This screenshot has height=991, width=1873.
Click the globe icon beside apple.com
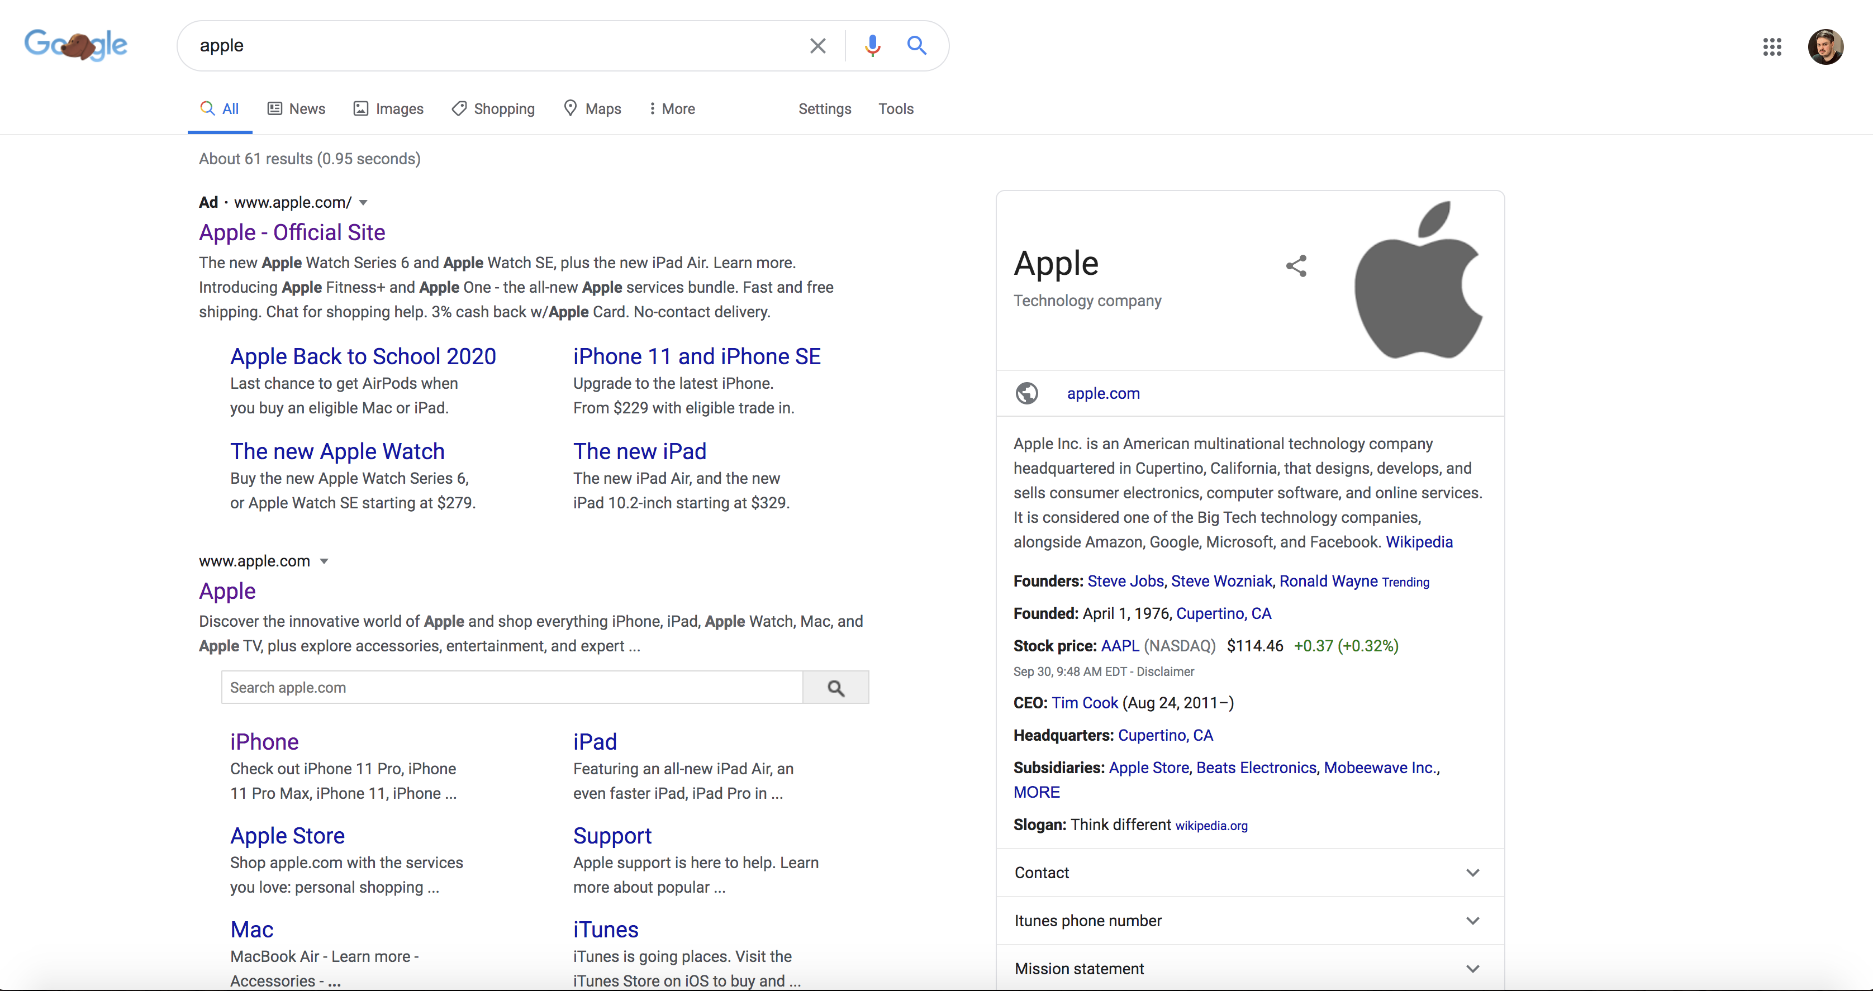click(x=1026, y=393)
